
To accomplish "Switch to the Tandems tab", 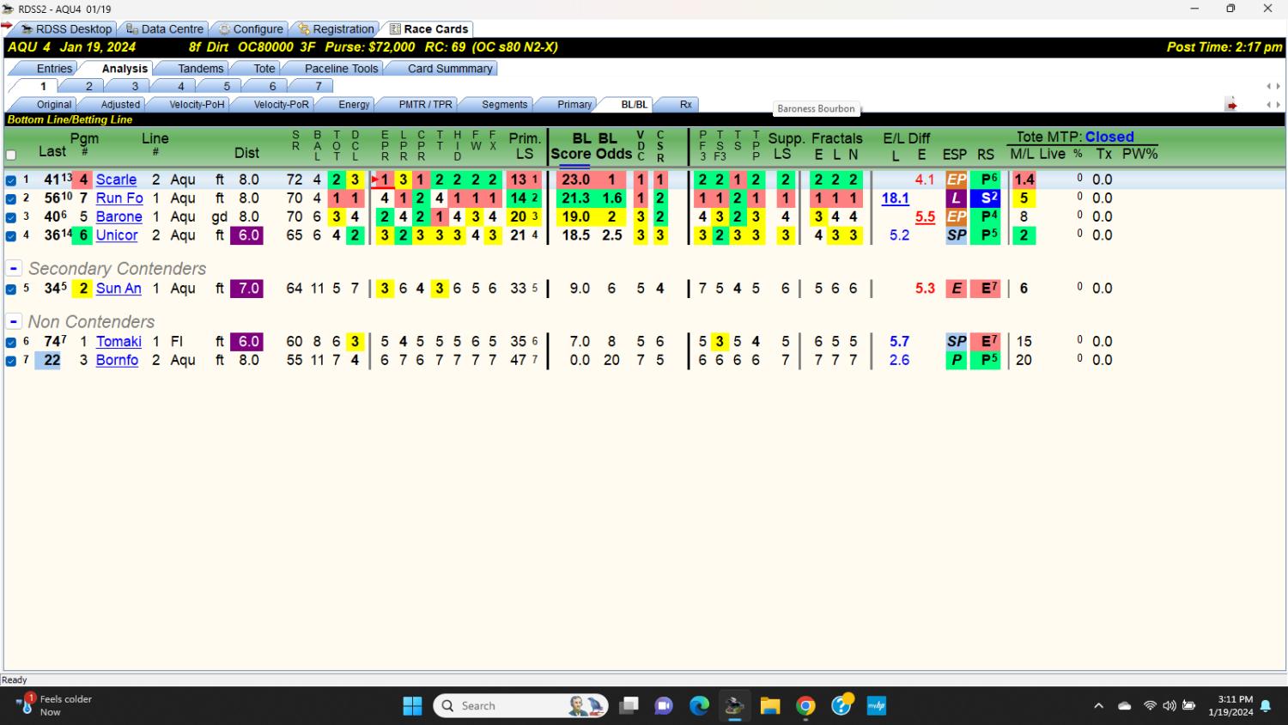I will pyautogui.click(x=200, y=69).
